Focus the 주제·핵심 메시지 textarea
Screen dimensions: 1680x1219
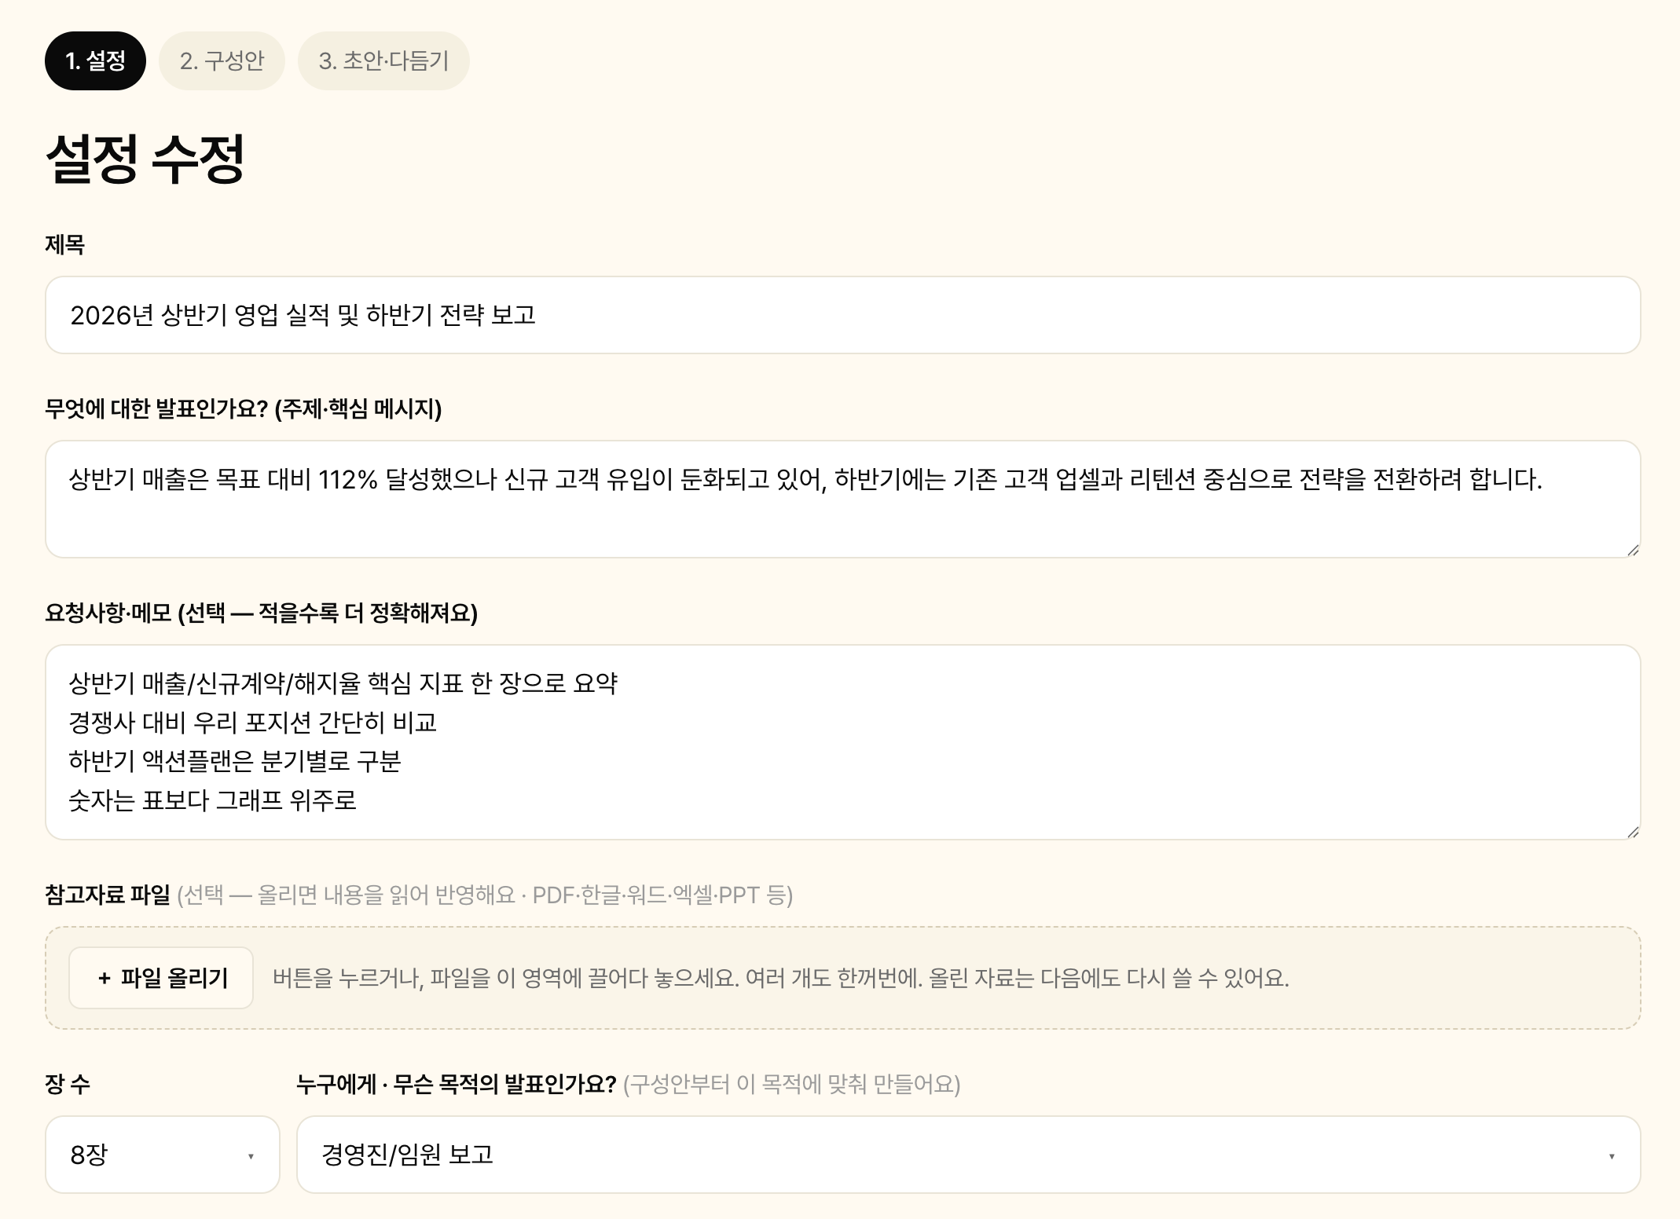tap(842, 499)
